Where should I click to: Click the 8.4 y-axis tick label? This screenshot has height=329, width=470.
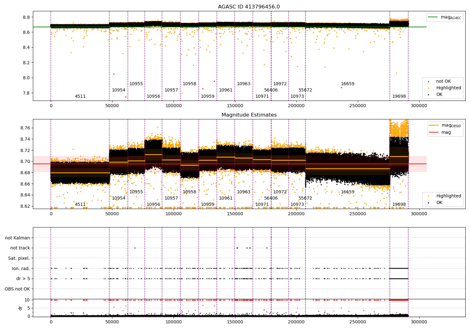[x=26, y=48]
